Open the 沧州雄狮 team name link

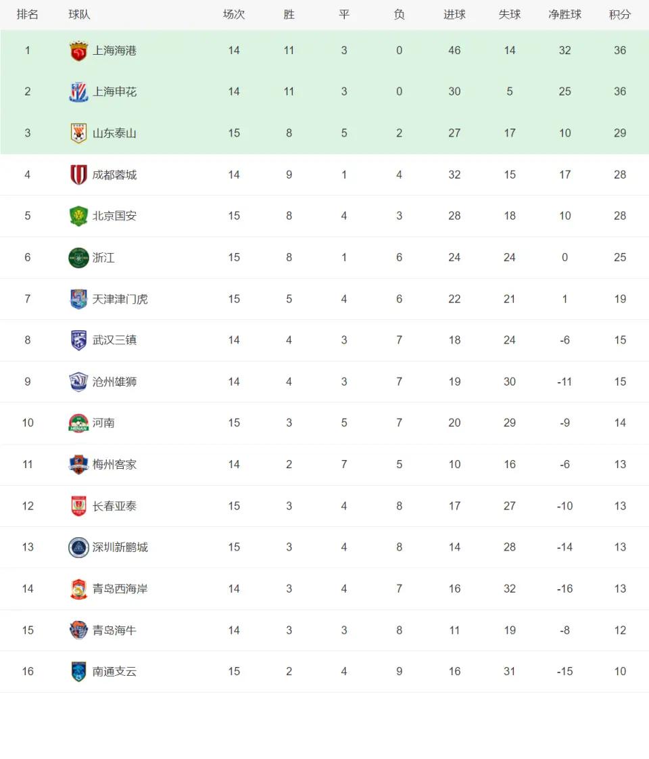coord(115,382)
